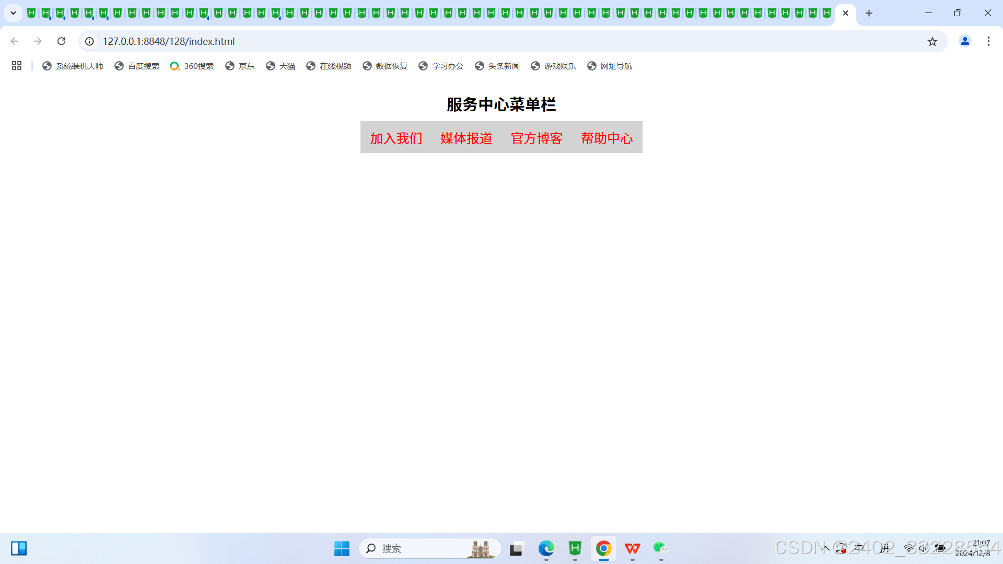Screen dimensions: 1003x564
Task: Bookmark this page with the star icon
Action: (932, 41)
